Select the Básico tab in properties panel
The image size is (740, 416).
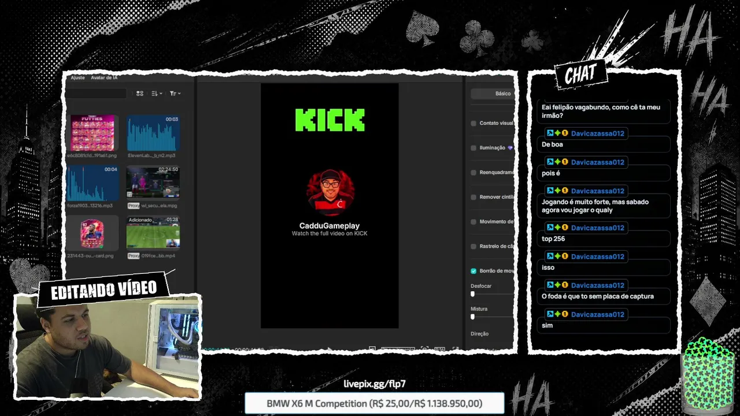(502, 94)
